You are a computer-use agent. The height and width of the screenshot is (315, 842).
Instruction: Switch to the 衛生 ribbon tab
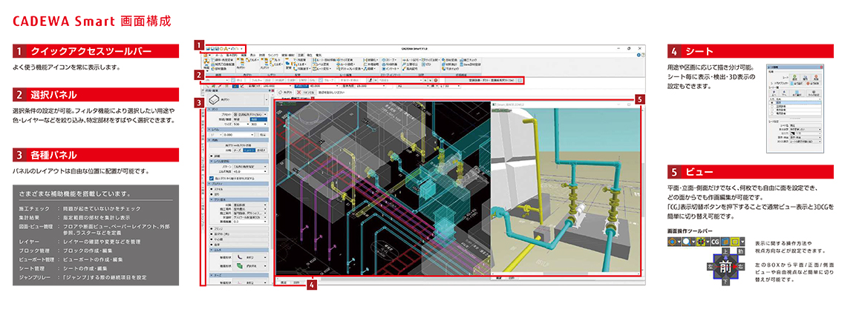tap(310, 55)
